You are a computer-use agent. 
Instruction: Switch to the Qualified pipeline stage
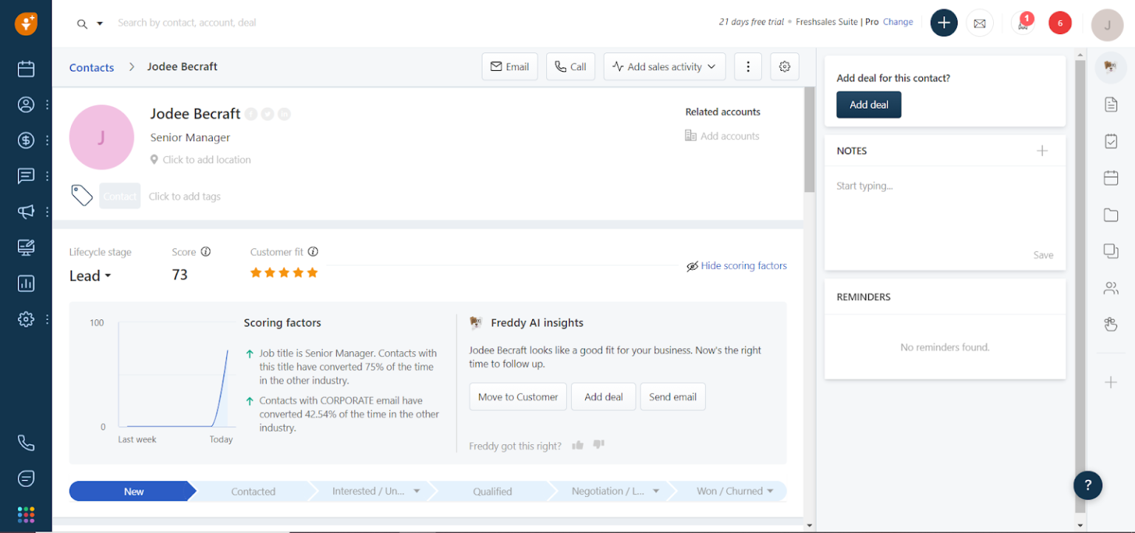pyautogui.click(x=492, y=491)
